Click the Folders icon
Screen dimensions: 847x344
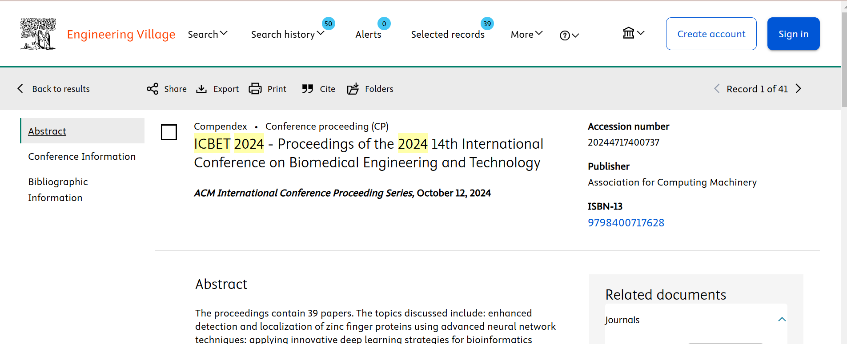(353, 89)
